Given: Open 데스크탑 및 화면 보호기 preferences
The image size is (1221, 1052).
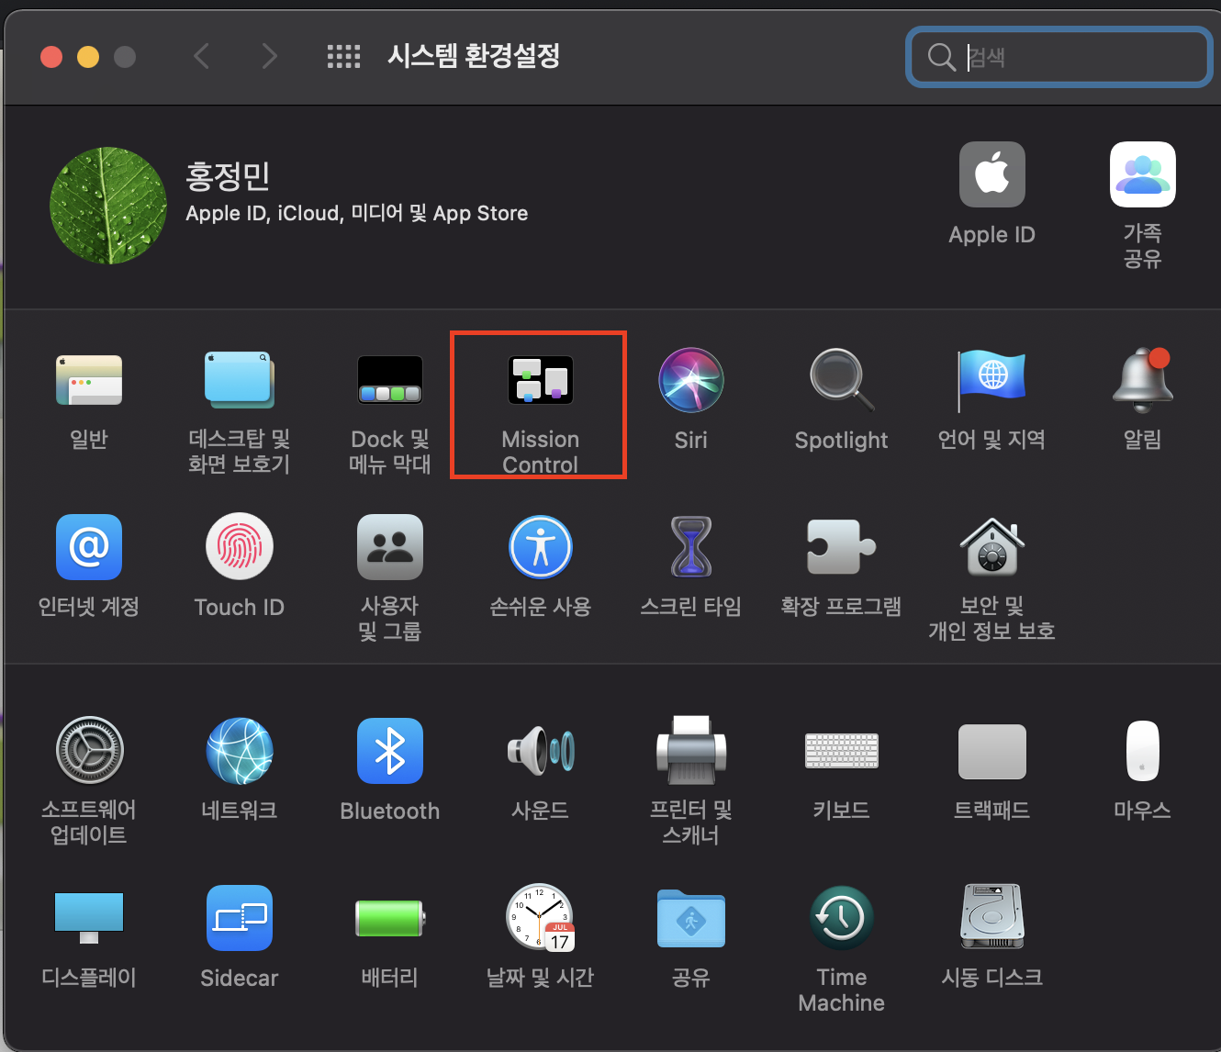Looking at the screenshot, I should 239,380.
